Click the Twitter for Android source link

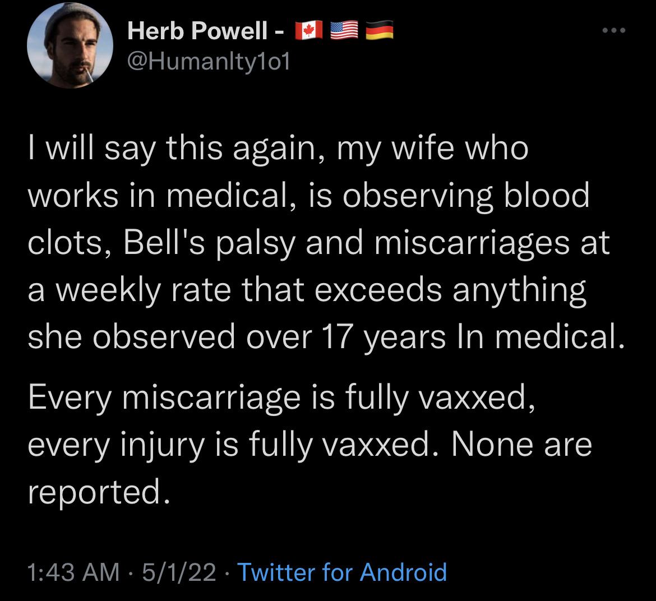coord(342,572)
